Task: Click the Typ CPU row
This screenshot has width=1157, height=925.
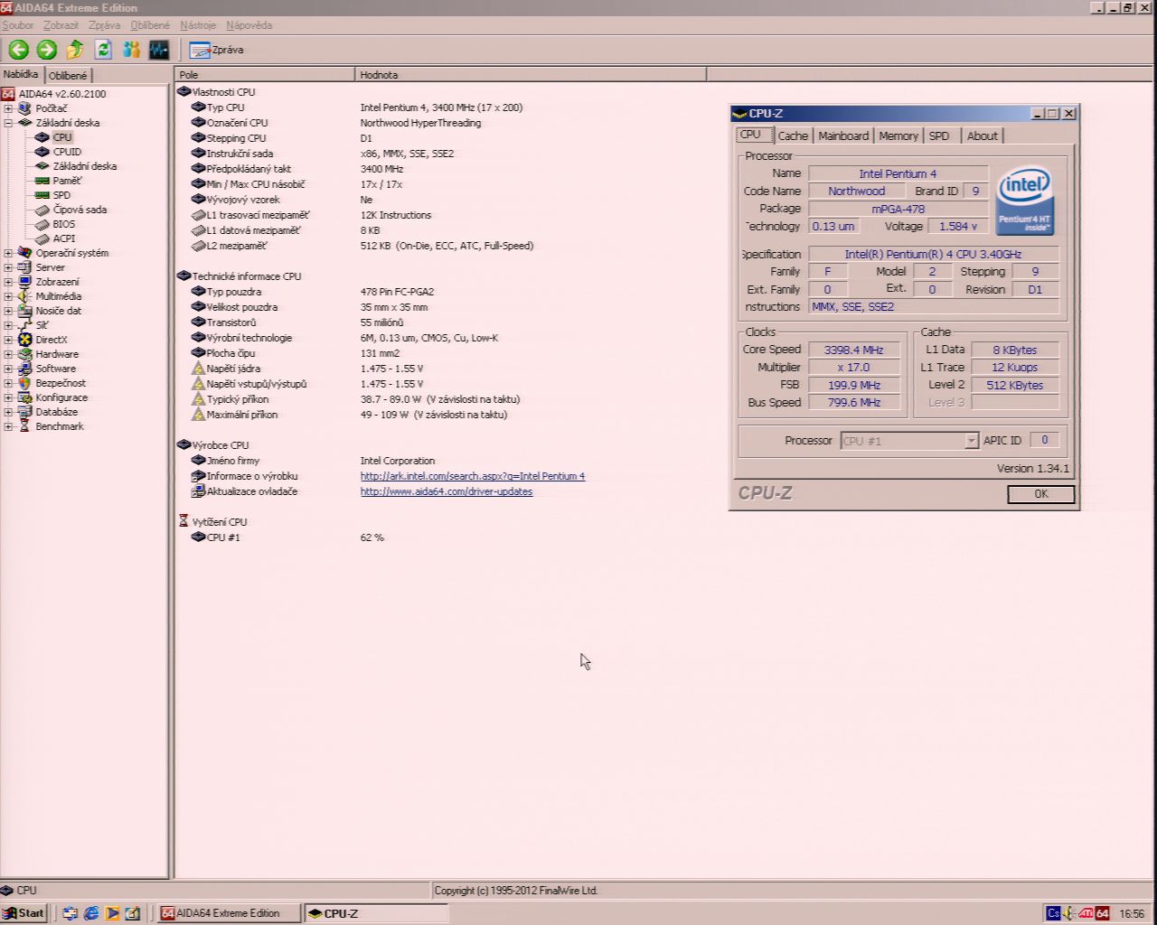Action: point(357,107)
